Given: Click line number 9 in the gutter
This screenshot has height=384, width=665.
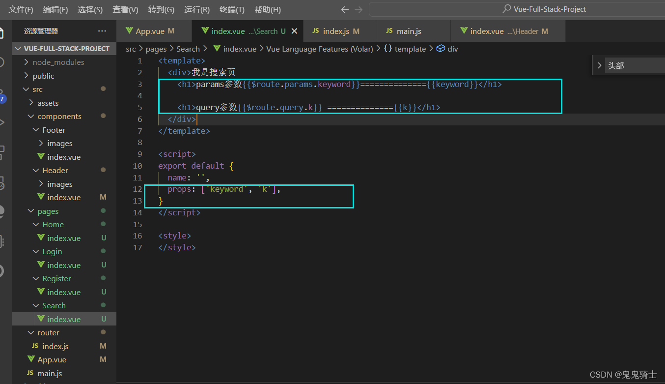Looking at the screenshot, I should pyautogui.click(x=140, y=154).
